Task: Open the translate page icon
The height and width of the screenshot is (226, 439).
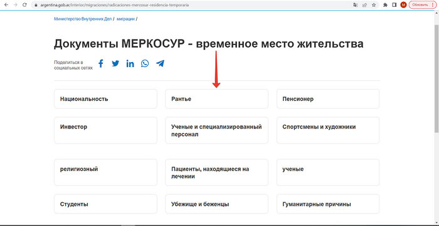Action: [x=356, y=5]
